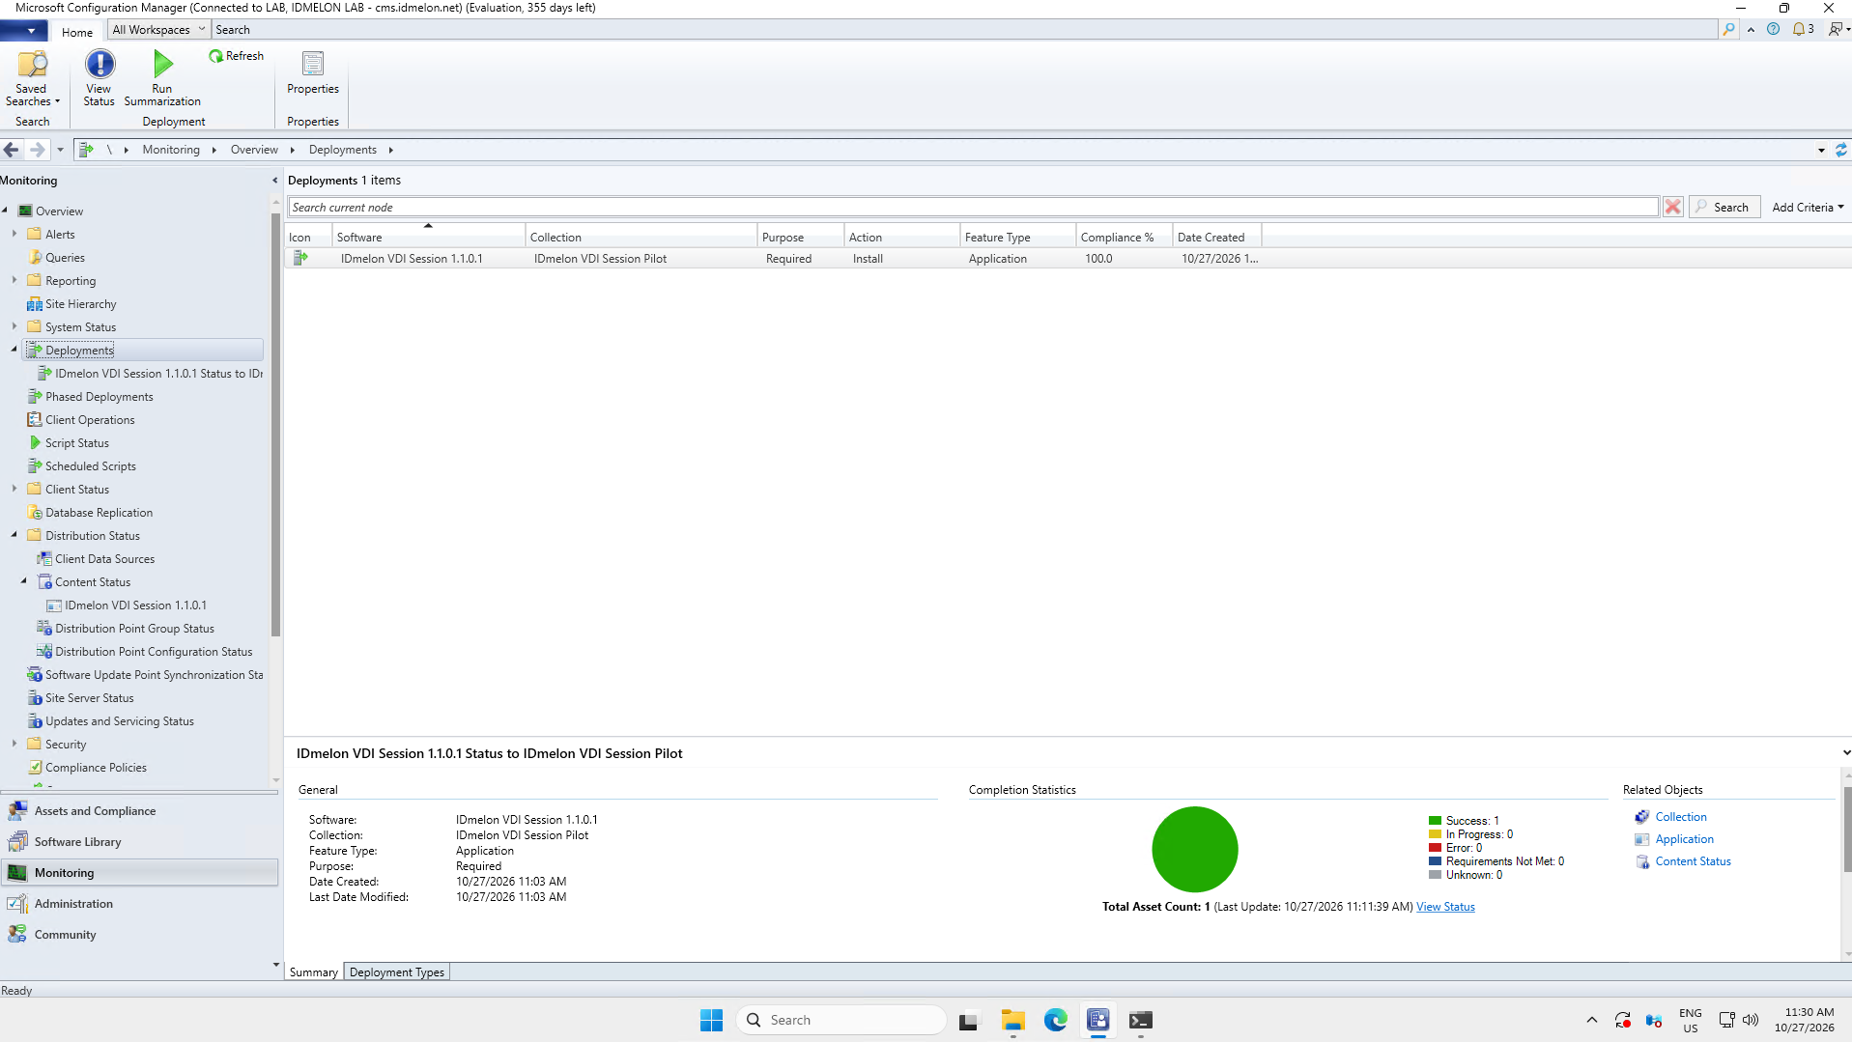The height and width of the screenshot is (1042, 1852).
Task: Click the Search button
Action: pos(1724,208)
